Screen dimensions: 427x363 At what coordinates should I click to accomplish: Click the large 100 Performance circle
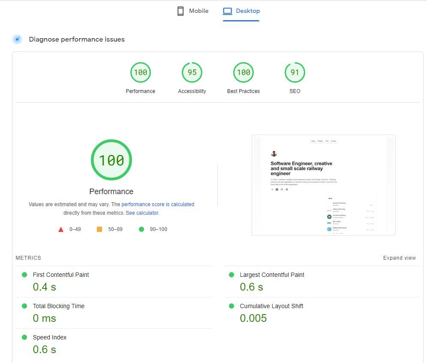click(111, 160)
